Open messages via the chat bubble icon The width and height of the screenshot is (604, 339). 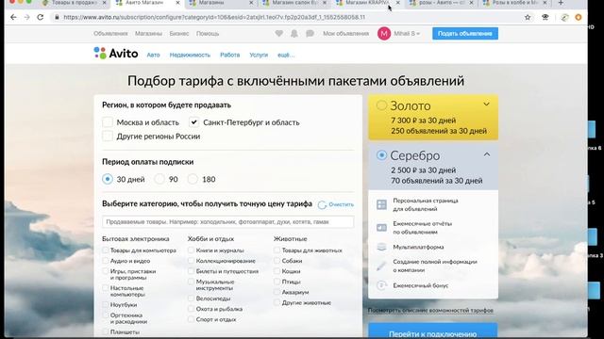pos(310,34)
